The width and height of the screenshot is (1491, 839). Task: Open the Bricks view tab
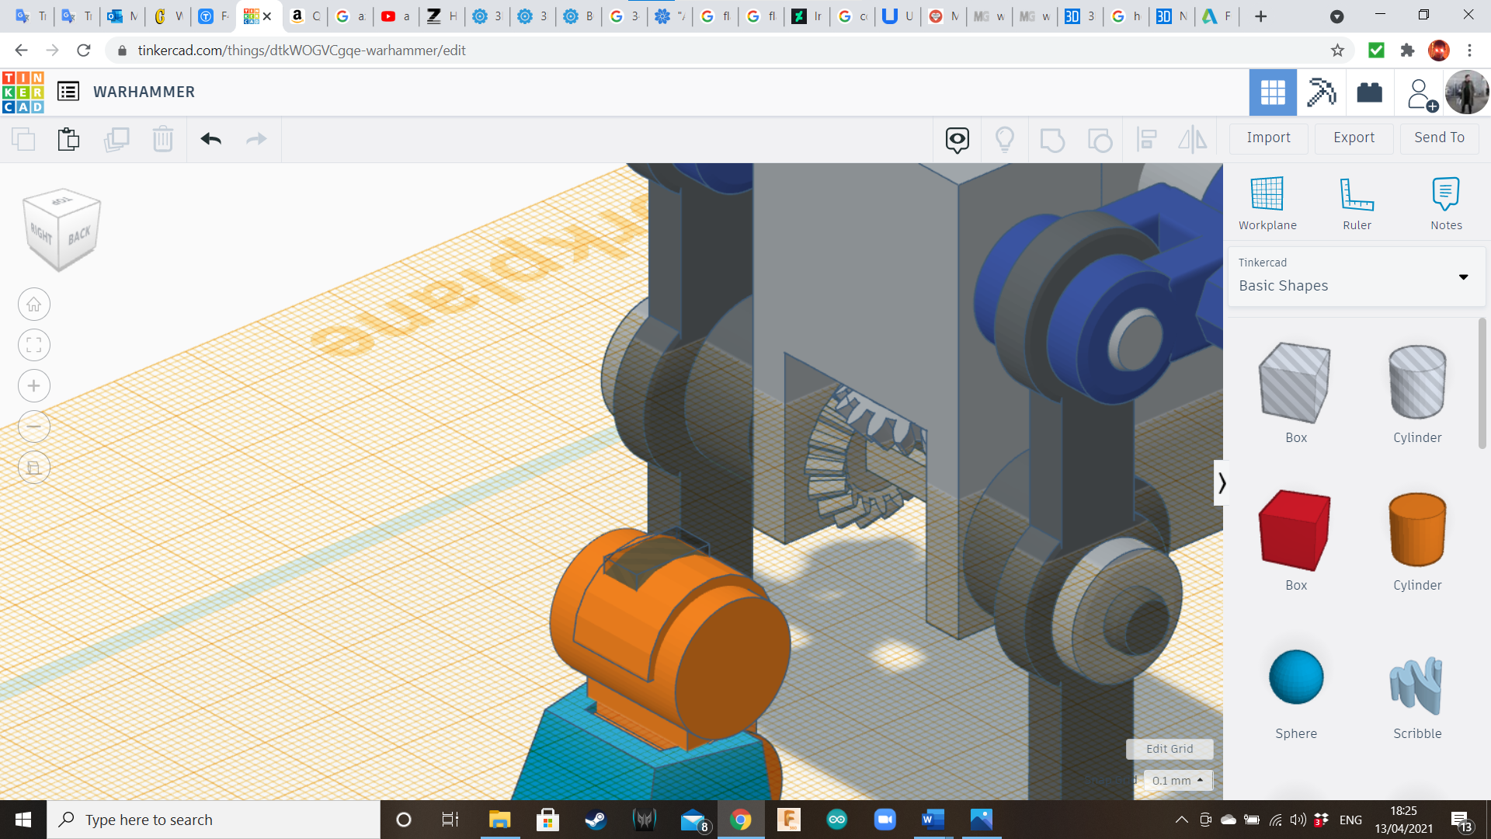coord(1369,92)
